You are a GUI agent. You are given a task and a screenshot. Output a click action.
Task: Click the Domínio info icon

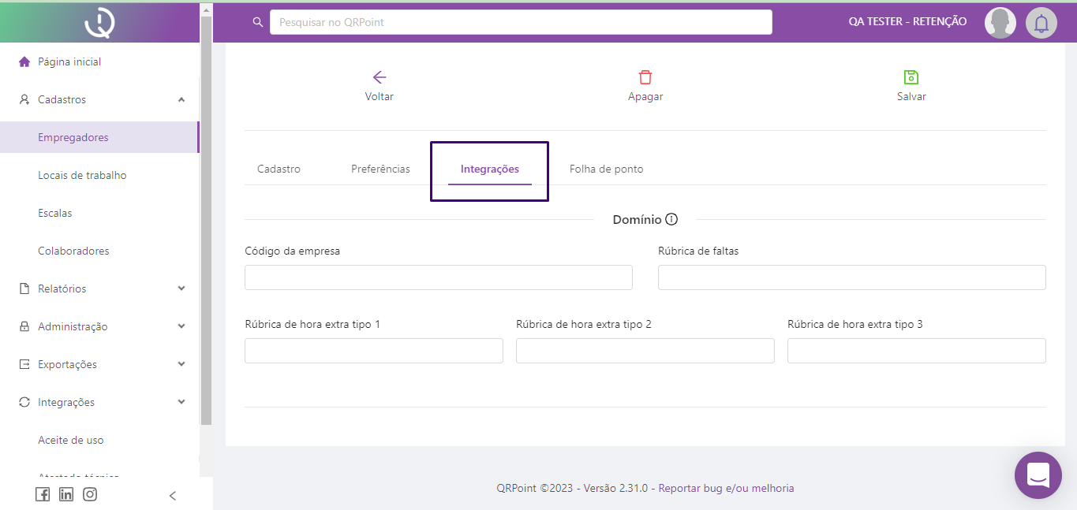[671, 219]
